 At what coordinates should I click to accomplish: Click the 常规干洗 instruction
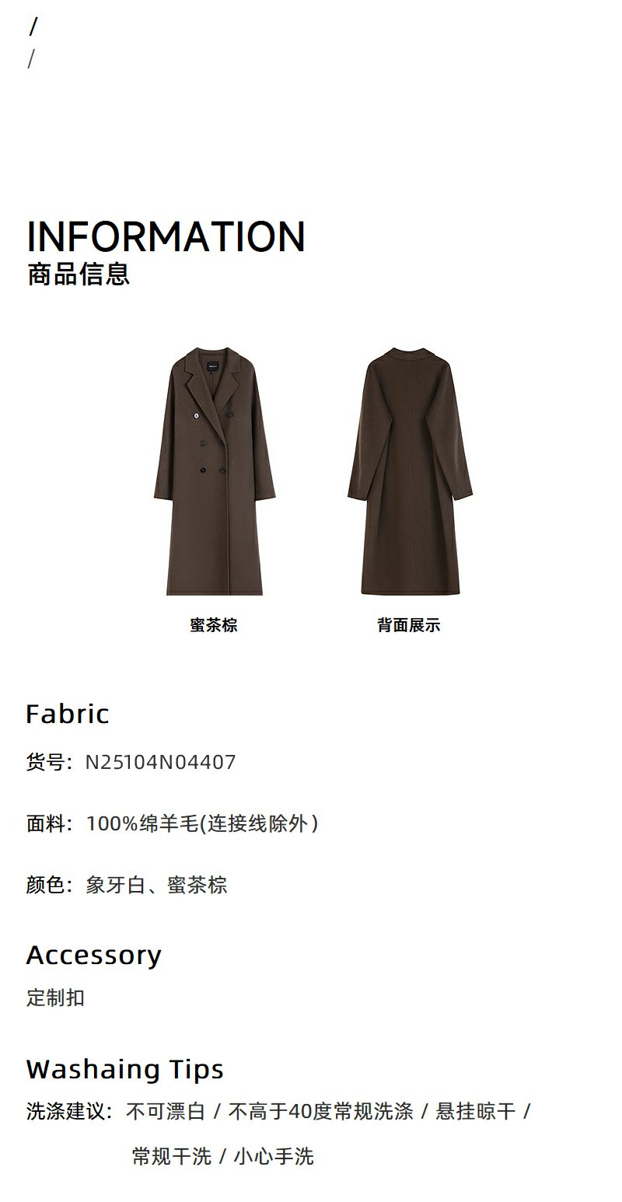point(172,1156)
